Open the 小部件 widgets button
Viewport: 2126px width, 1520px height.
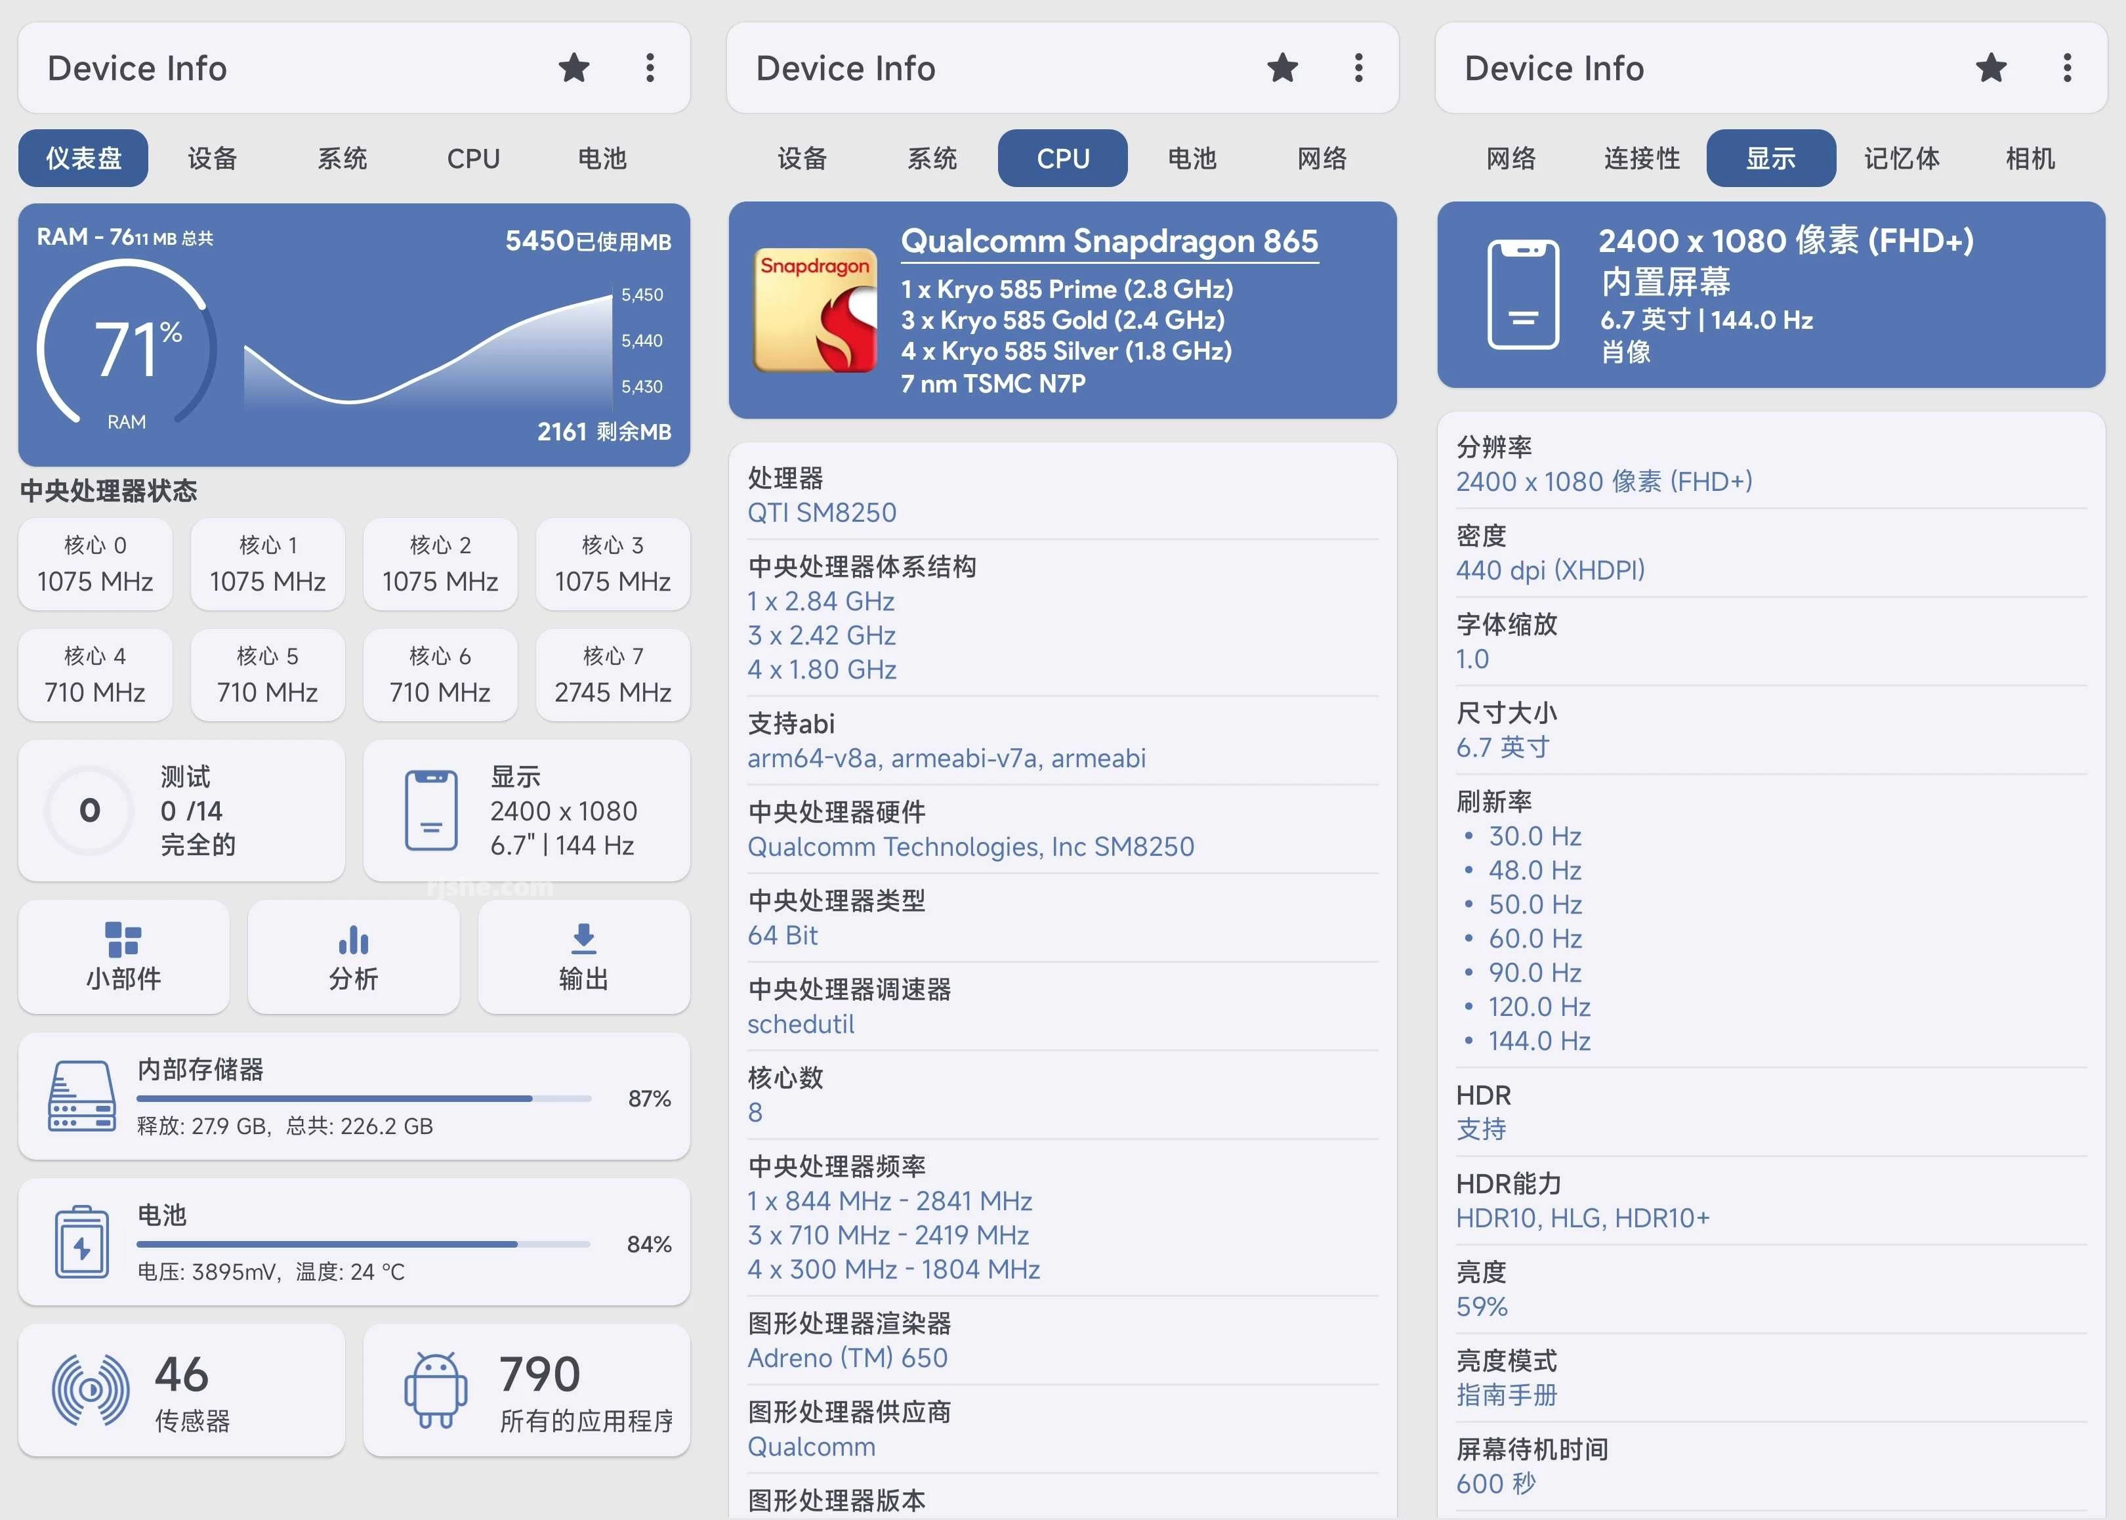[x=123, y=956]
